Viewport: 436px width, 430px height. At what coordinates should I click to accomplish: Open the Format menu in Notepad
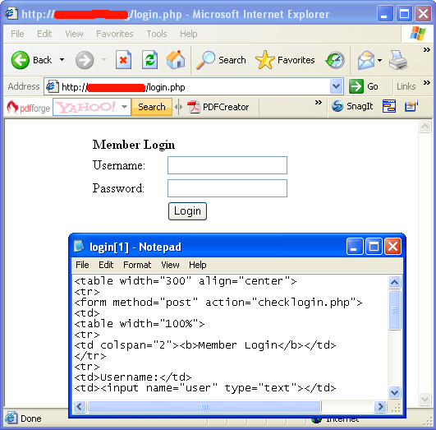(x=137, y=265)
